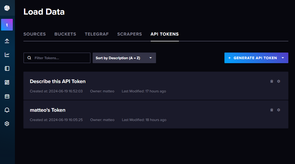The image size is (295, 164).
Task: Open Settings gear icon in sidebar
Action: coord(7,124)
